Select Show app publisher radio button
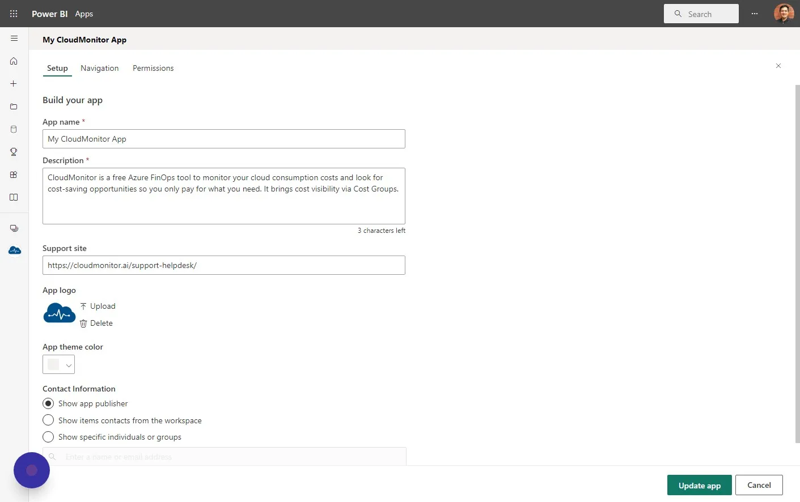The height and width of the screenshot is (502, 800). (x=48, y=403)
